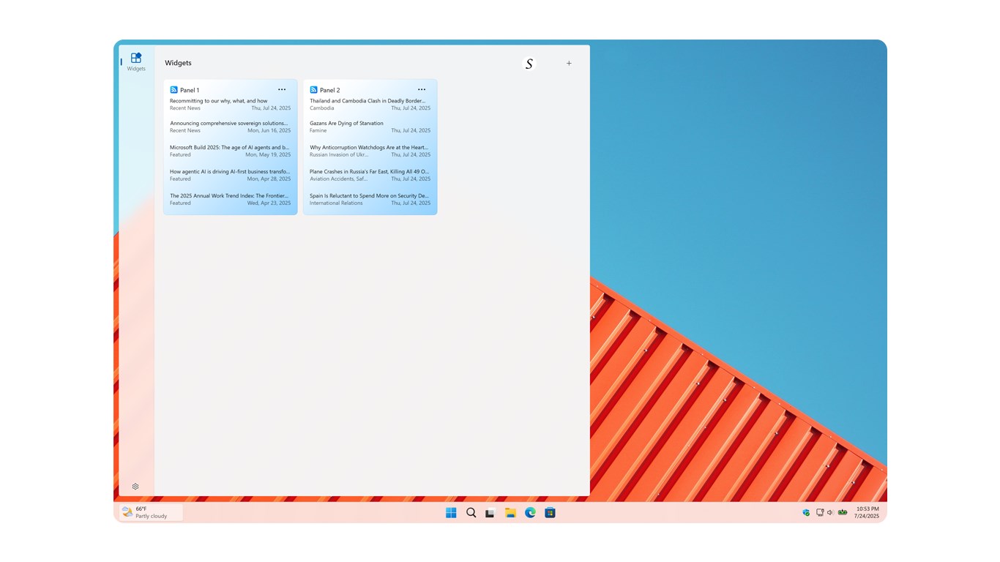
Task: Click the clock and date in the tray
Action: (x=867, y=512)
